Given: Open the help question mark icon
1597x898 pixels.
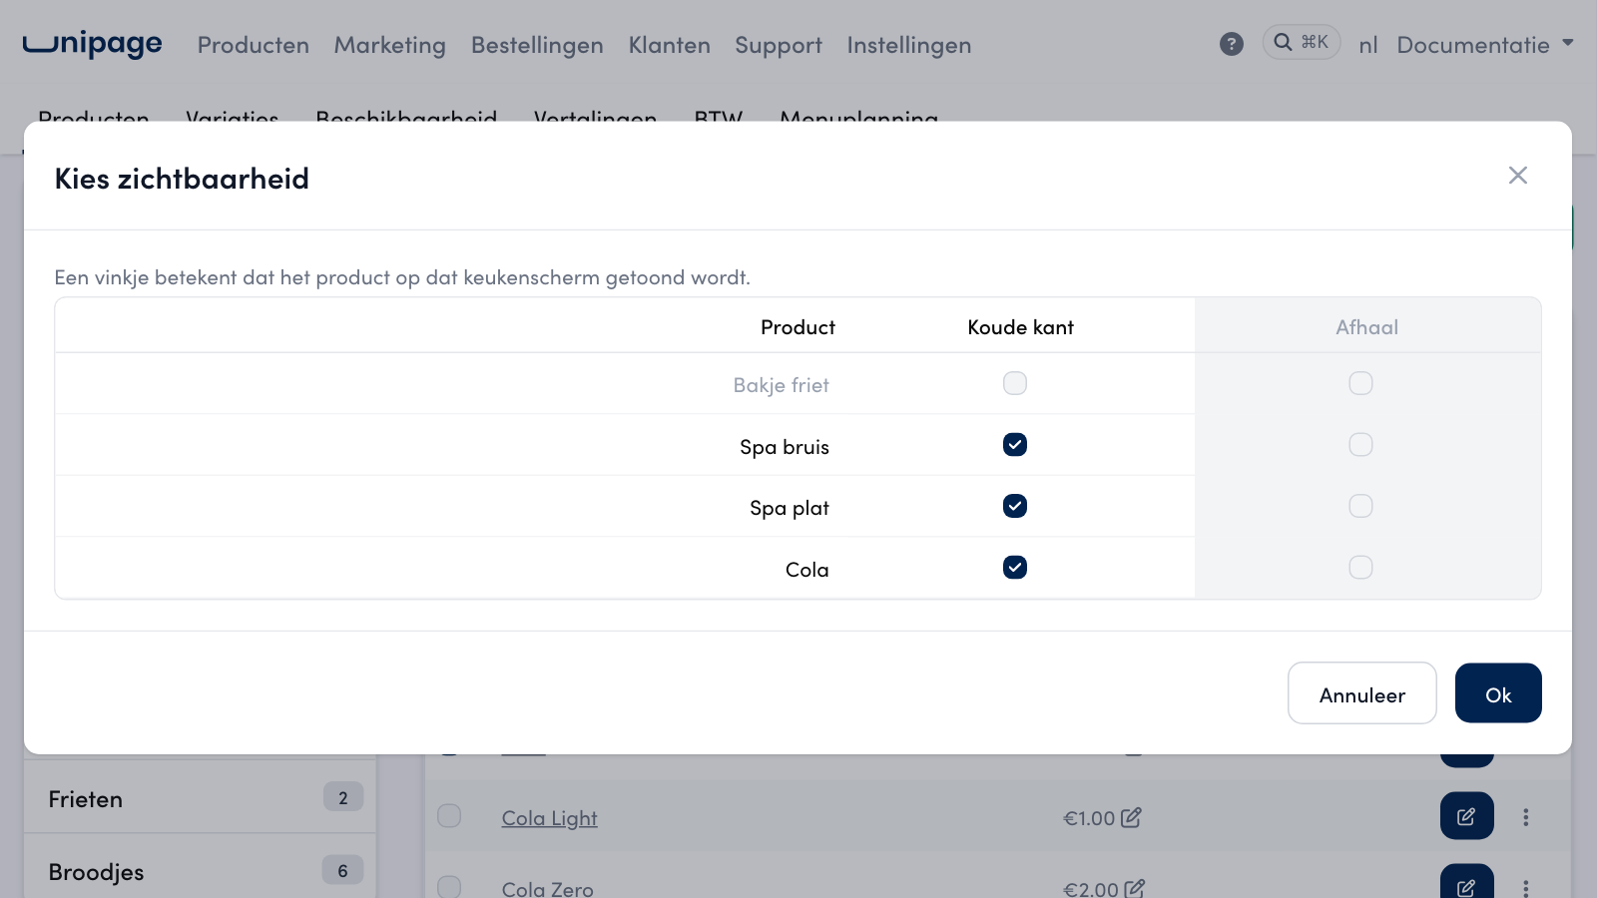Looking at the screenshot, I should pyautogui.click(x=1232, y=44).
